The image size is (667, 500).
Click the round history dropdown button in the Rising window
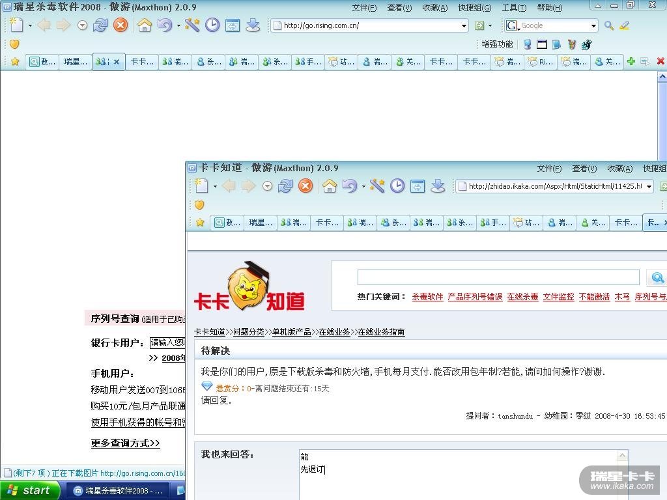pyautogui.click(x=83, y=25)
